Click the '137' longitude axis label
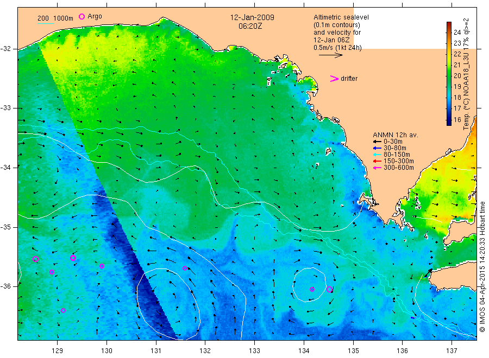This screenshot has height=358, width=489. (452, 351)
